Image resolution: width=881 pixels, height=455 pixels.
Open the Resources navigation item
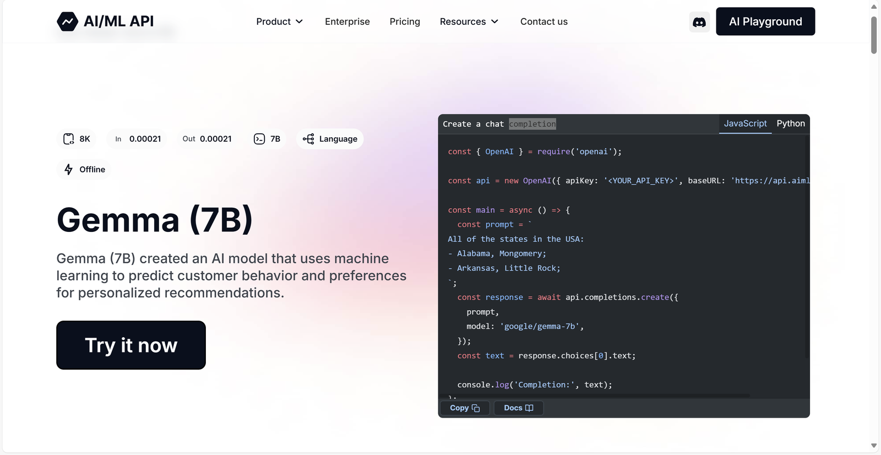click(x=469, y=21)
